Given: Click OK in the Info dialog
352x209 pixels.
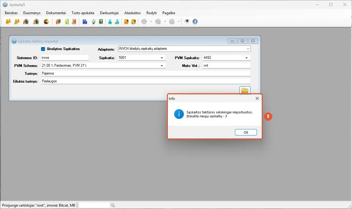Looking at the screenshot, I should point(246,132).
